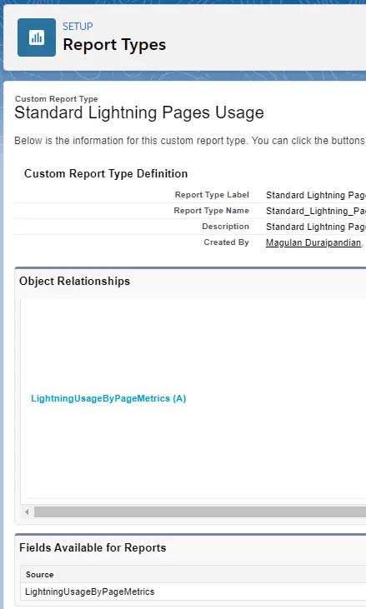Click Standard Lightning Pages Usage title
The width and height of the screenshot is (366, 609).
point(139,112)
